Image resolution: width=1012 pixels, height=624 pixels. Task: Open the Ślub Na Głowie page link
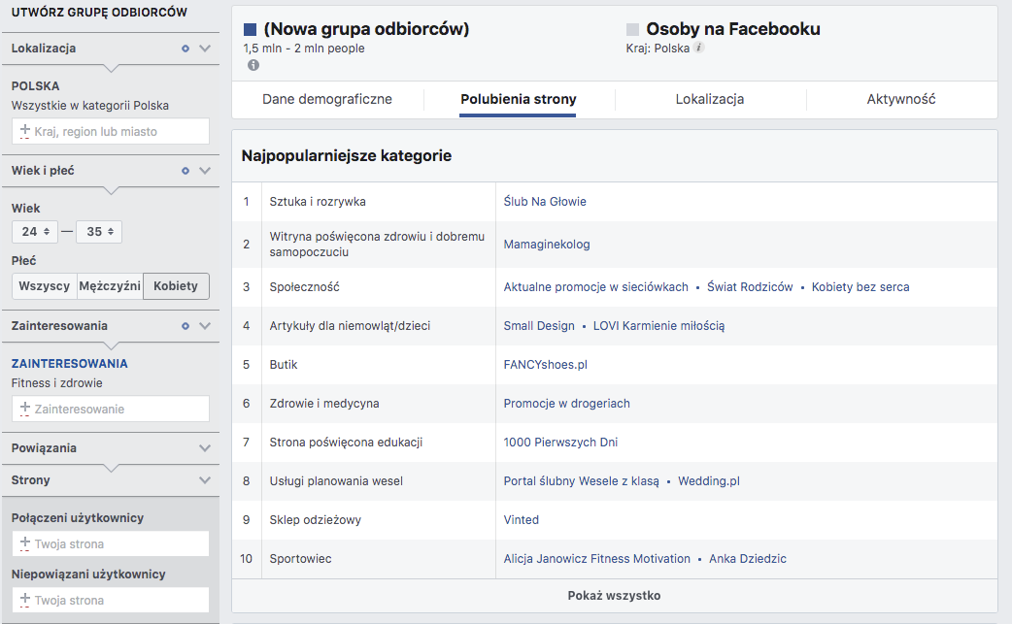pos(545,202)
